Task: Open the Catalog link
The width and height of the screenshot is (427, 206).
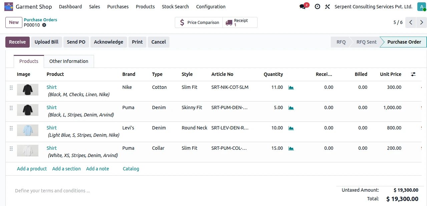Action: (131, 169)
